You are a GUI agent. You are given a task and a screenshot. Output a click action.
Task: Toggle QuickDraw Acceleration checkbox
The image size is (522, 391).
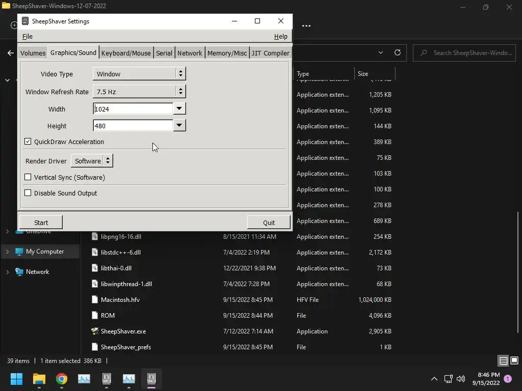28,142
